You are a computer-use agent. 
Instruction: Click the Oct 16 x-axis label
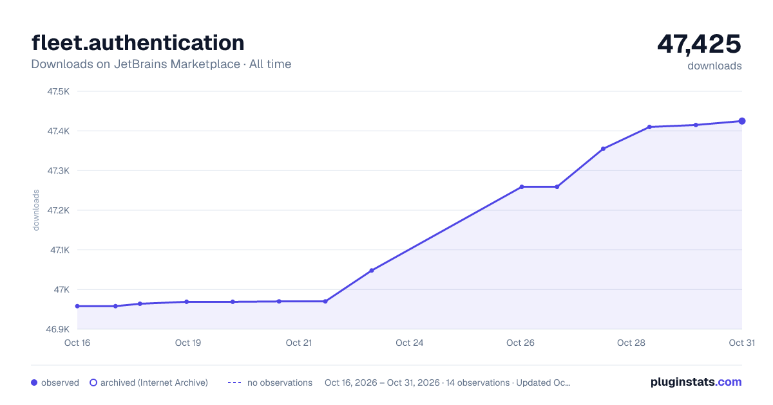77,343
